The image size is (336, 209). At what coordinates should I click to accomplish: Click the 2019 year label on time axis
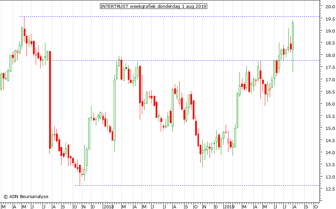tap(229, 207)
